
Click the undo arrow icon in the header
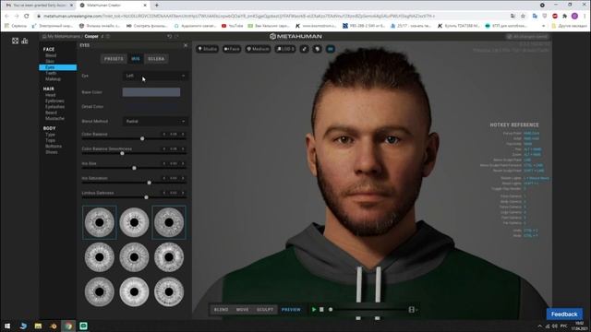coord(169,36)
